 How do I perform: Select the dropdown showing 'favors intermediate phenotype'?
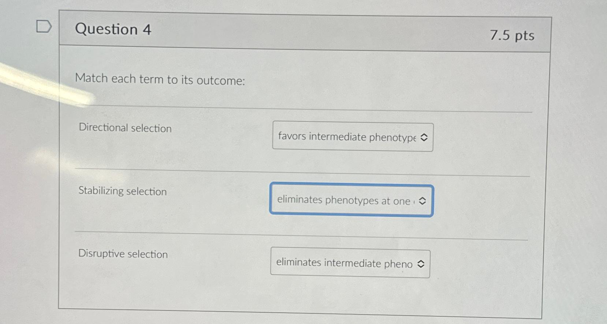(353, 137)
